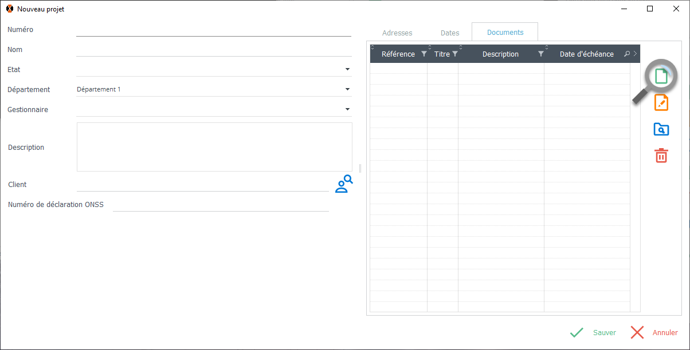690x350 pixels.
Task: Filter the Référence column
Action: click(424, 54)
